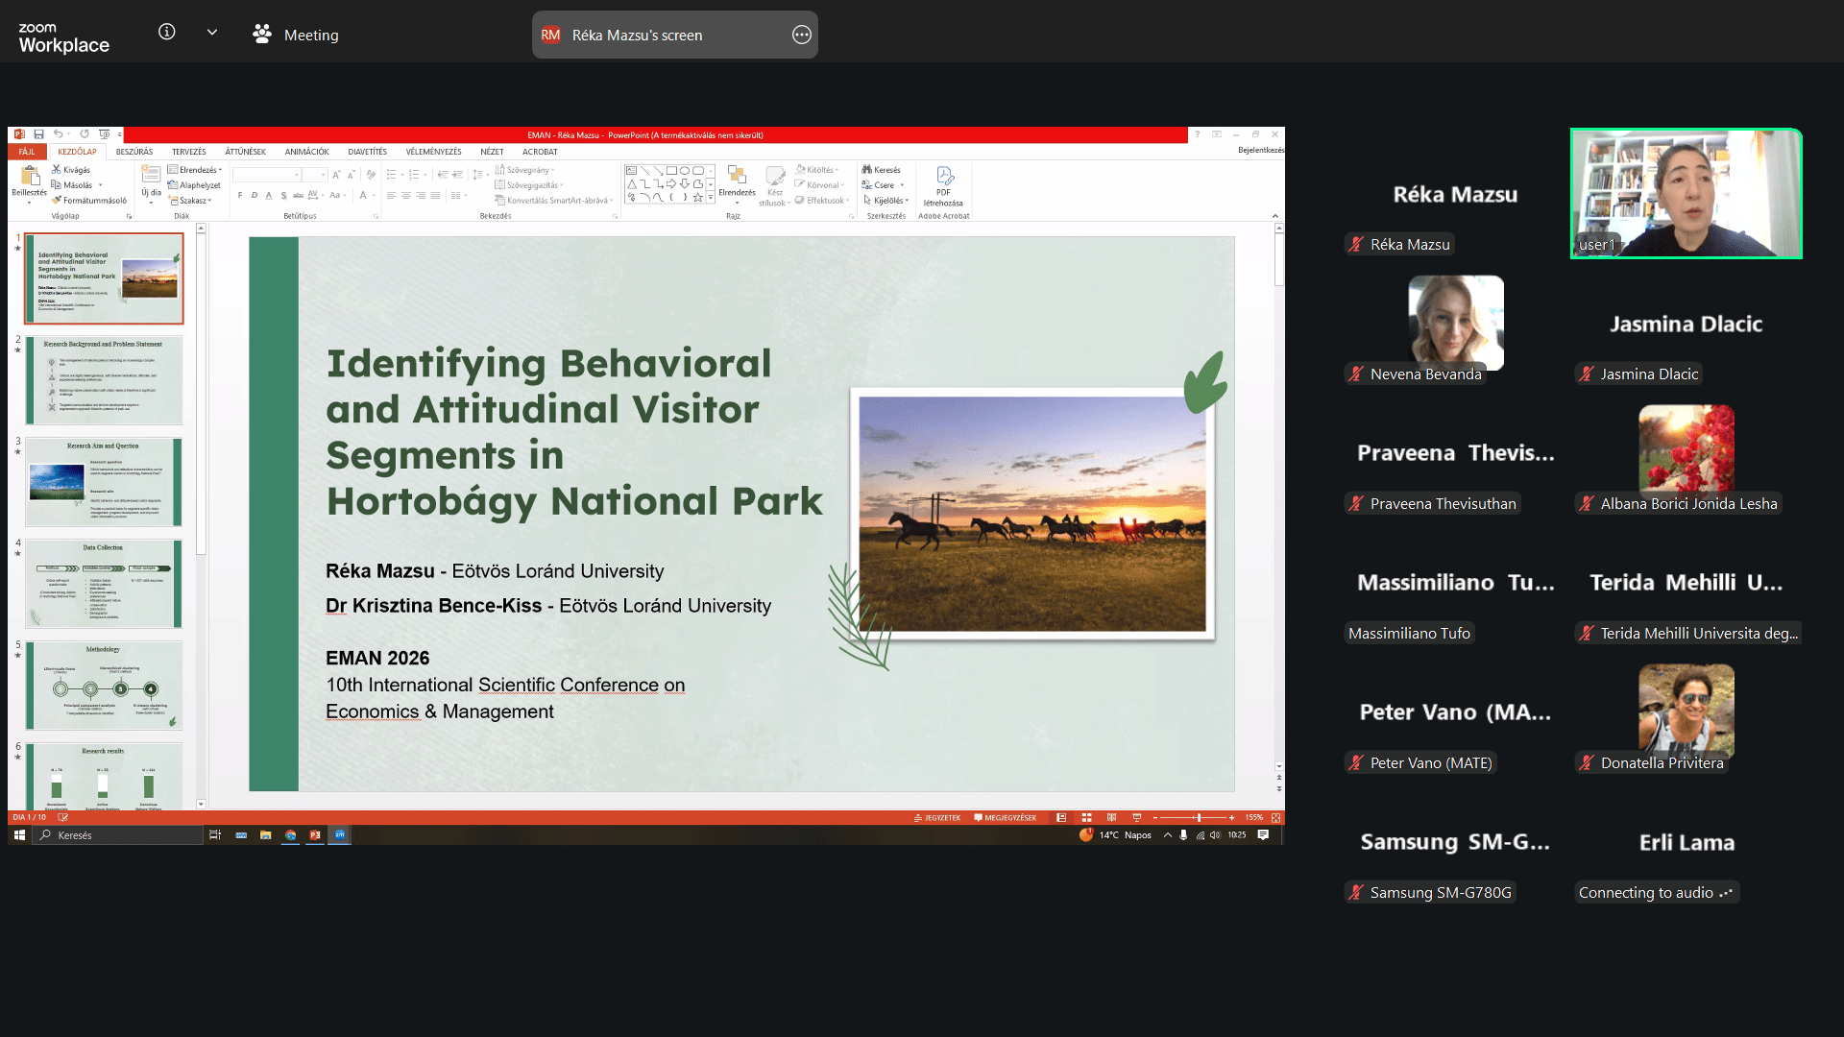Toggle Normal view button in status bar
Image resolution: width=1844 pixels, height=1037 pixels.
pos(1061,818)
